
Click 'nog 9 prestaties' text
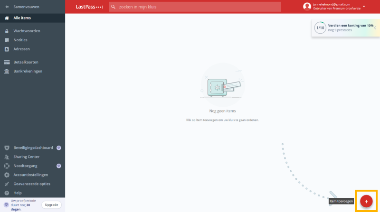click(x=340, y=30)
